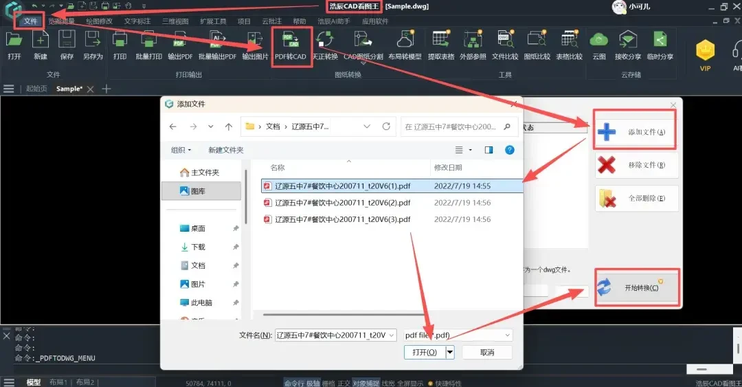The width and height of the screenshot is (742, 387).
Task: Toggle the preview pane icon in dialog
Action: (x=489, y=150)
